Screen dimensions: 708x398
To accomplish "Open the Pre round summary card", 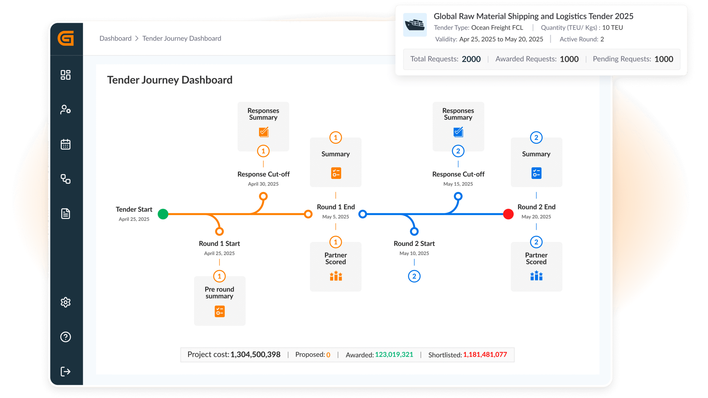I will click(220, 301).
